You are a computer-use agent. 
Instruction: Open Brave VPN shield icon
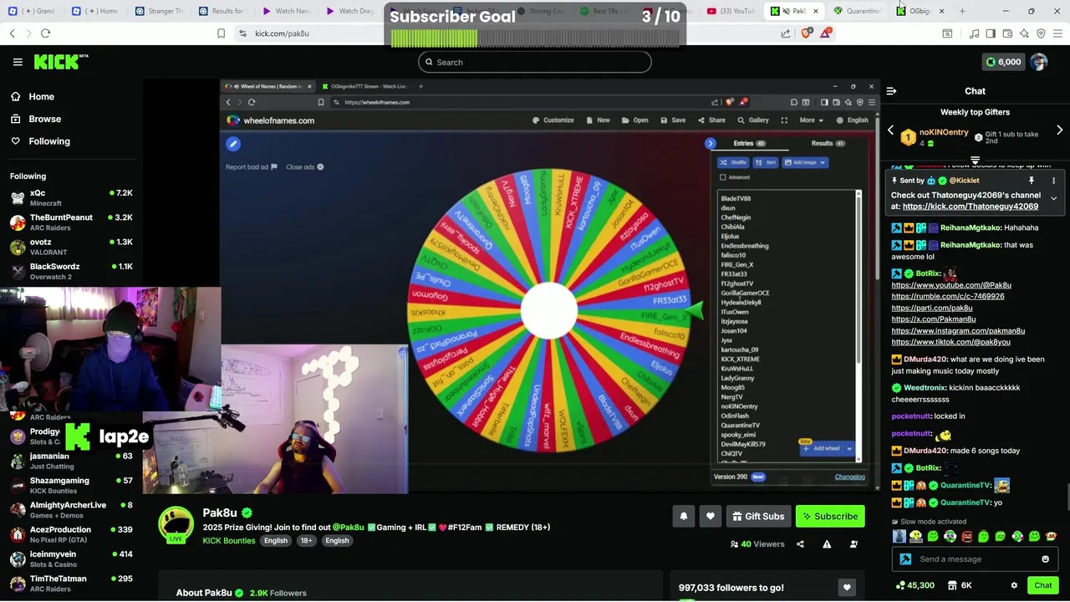[x=1041, y=33]
